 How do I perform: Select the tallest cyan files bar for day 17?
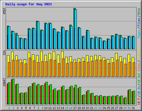coord(76,29)
